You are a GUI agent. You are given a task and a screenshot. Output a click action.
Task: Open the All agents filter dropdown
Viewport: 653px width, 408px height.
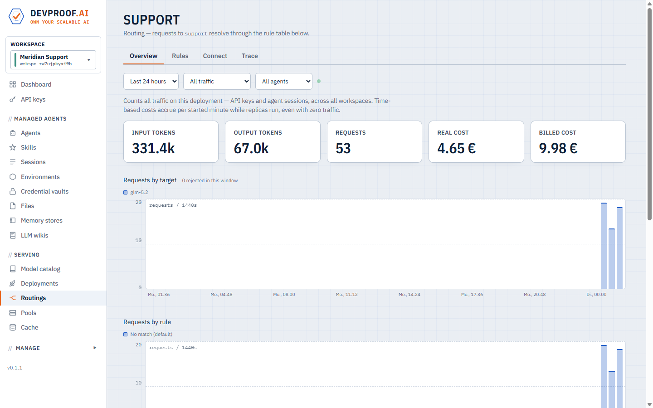pyautogui.click(x=284, y=82)
